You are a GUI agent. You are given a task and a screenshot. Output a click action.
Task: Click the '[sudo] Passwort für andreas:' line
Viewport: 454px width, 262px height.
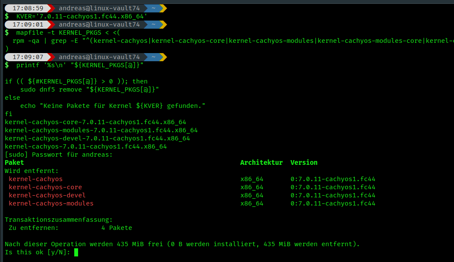click(59, 155)
